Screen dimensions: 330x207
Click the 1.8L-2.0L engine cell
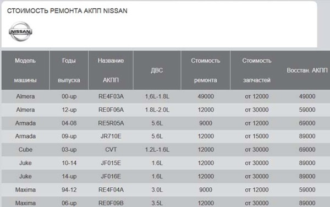157,110
